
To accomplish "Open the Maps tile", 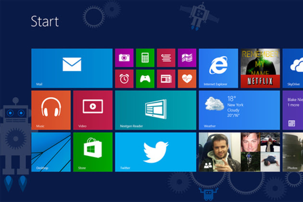I will coord(187,58).
